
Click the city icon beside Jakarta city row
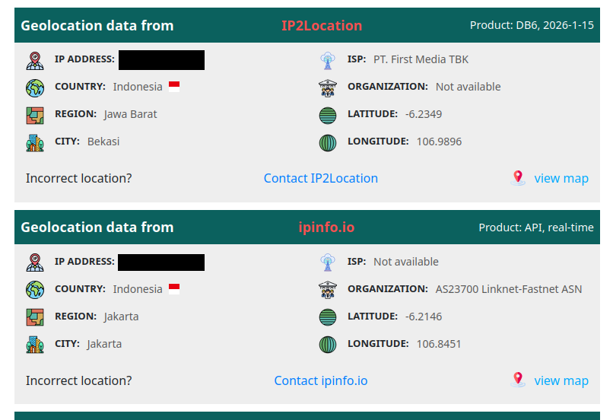tap(35, 345)
